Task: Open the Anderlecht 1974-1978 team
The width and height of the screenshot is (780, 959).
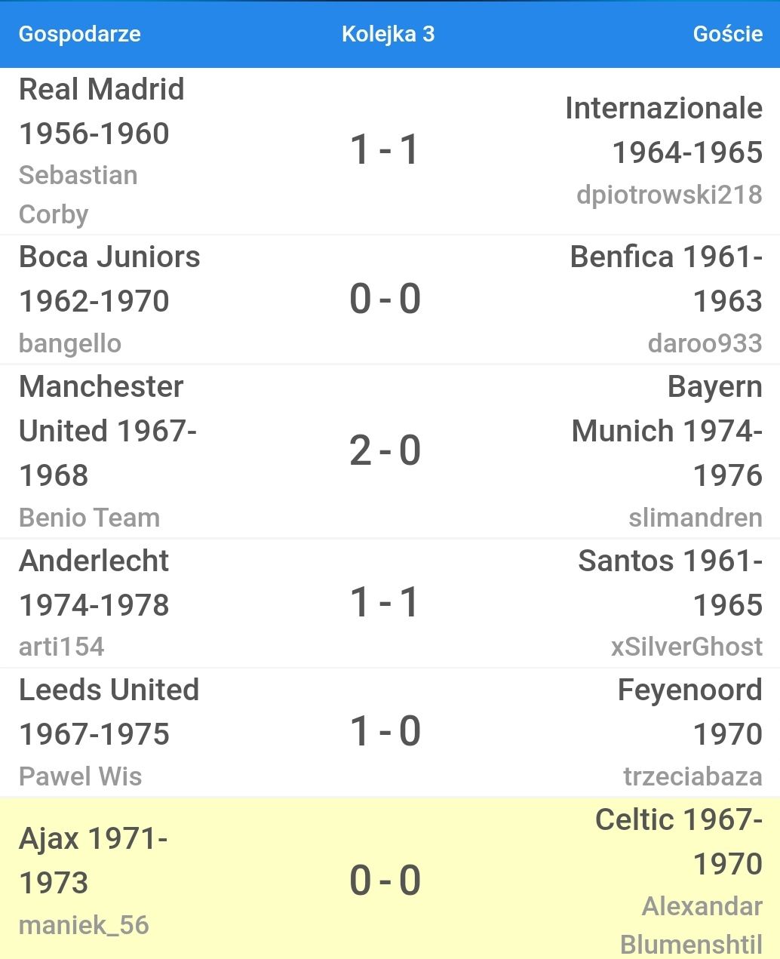Action: [94, 582]
